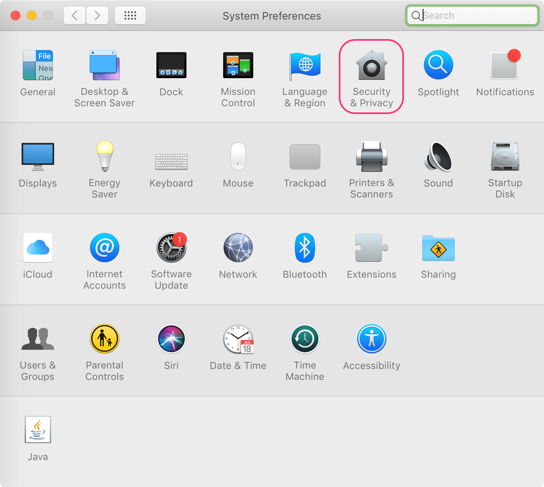Open Time Machine preferences

coord(305,339)
